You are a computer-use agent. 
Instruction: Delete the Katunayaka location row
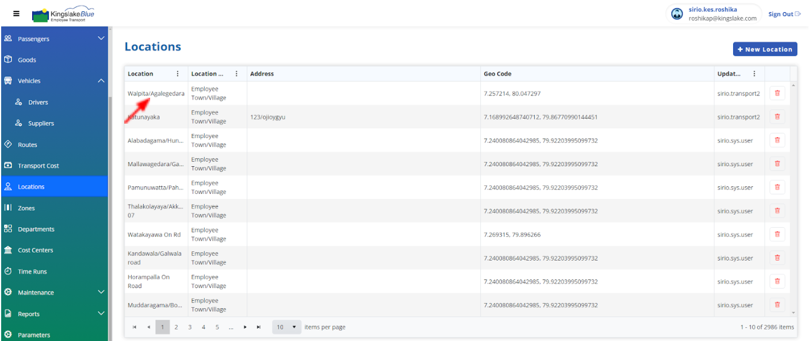tap(777, 117)
